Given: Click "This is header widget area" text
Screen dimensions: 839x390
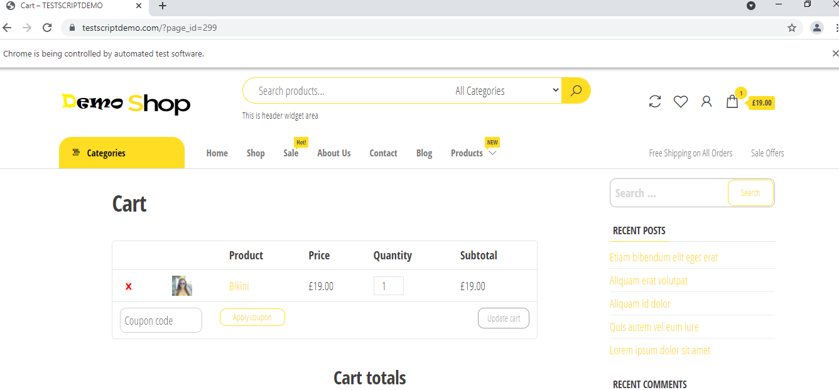Looking at the screenshot, I should (280, 116).
